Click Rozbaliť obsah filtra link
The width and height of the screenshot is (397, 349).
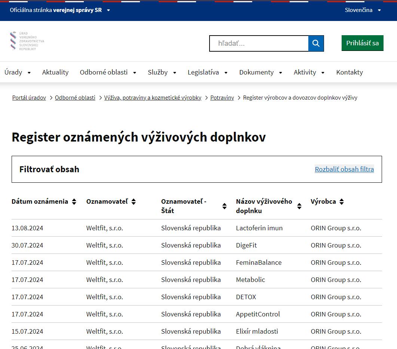click(x=344, y=169)
